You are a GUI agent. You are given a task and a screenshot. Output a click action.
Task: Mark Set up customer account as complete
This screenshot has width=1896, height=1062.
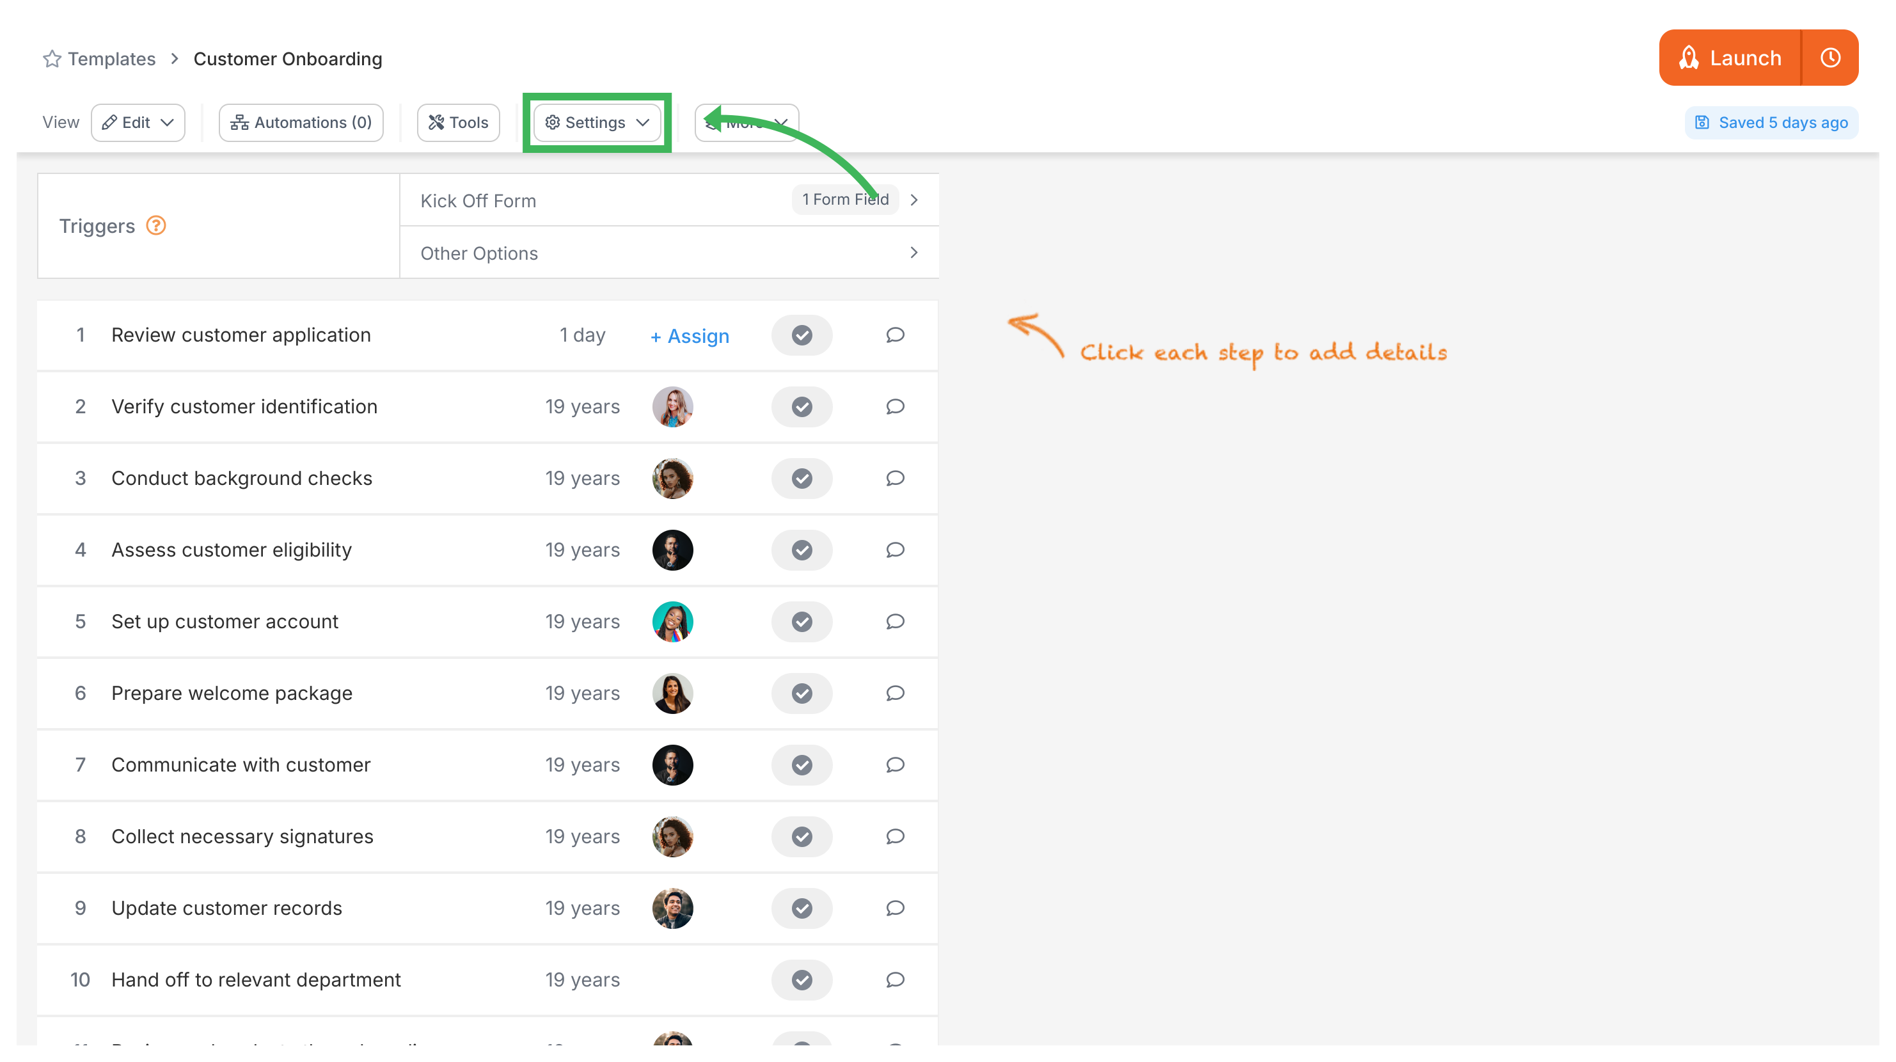802,621
